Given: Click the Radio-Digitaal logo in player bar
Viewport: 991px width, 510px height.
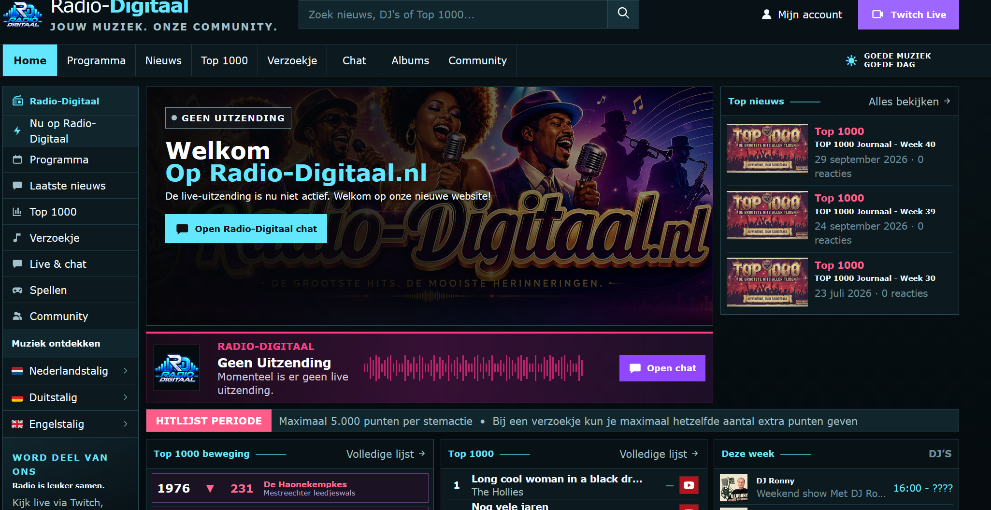Looking at the screenshot, I should [x=177, y=368].
